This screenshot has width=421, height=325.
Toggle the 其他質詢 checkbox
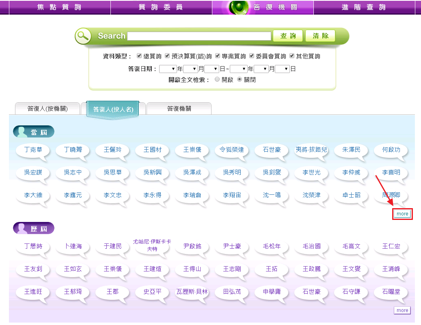(x=292, y=56)
